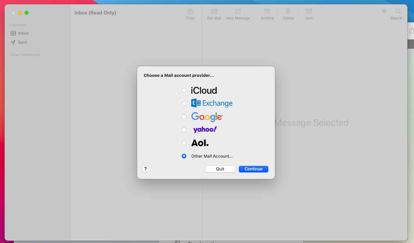
Task: Click the Search magnifying glass icon
Action: tap(398, 11)
